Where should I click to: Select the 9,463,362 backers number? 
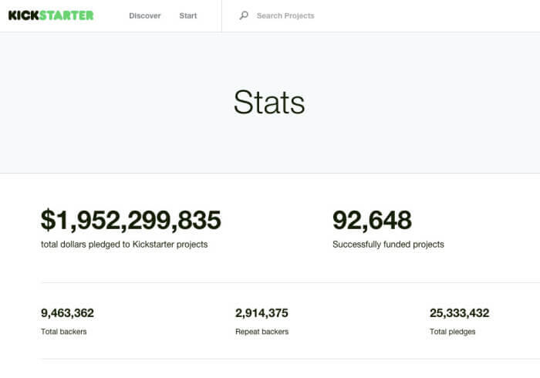pyautogui.click(x=67, y=313)
